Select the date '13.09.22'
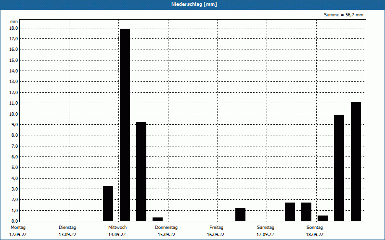 pyautogui.click(x=67, y=235)
